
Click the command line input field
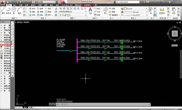(103, 105)
